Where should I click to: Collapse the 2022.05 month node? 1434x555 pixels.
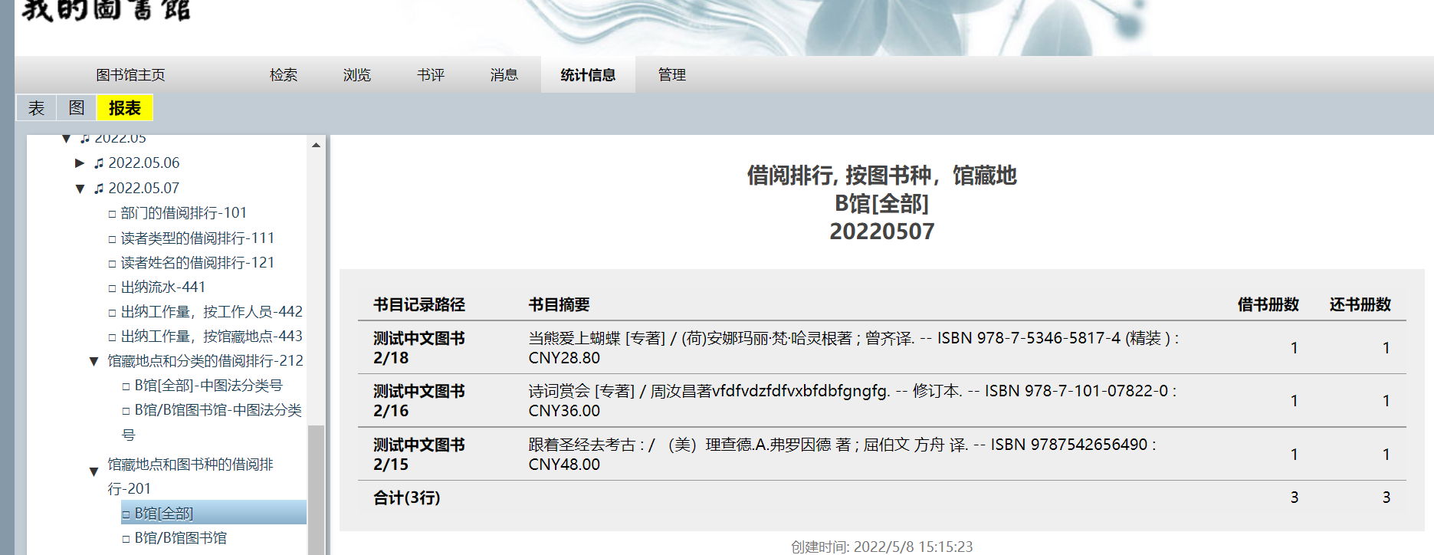tap(66, 139)
